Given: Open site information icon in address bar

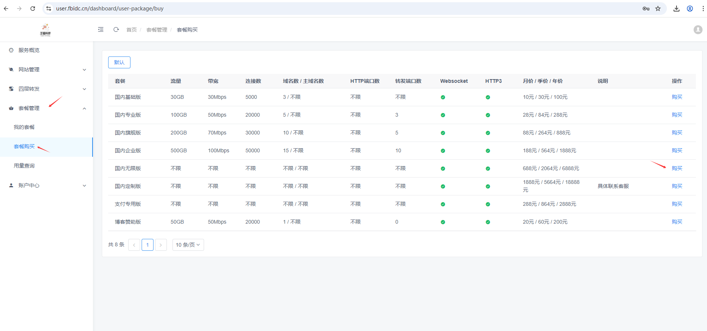Looking at the screenshot, I should tap(49, 9).
